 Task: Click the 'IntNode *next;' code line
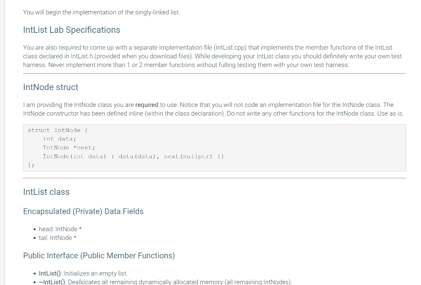pyautogui.click(x=69, y=148)
